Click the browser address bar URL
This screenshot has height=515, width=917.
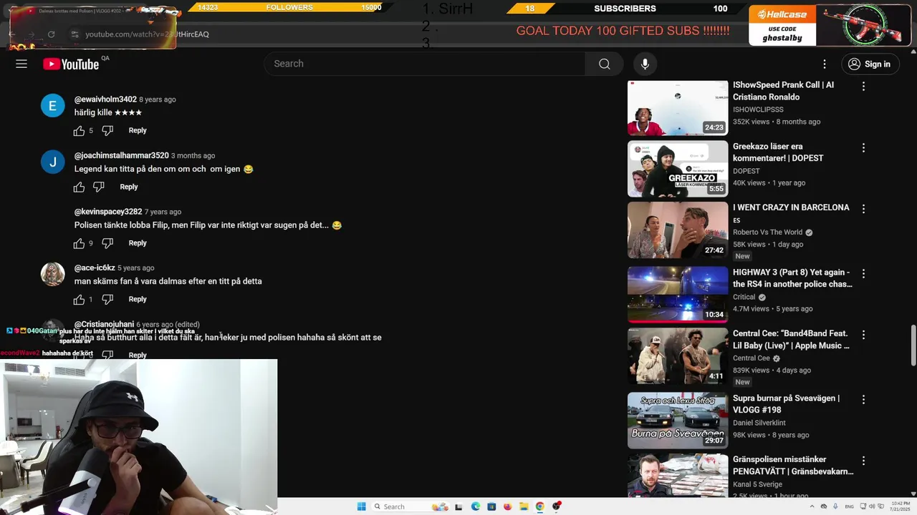point(147,34)
